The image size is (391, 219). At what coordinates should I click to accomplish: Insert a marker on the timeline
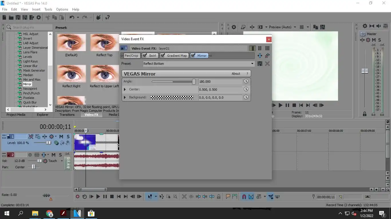[228, 196]
